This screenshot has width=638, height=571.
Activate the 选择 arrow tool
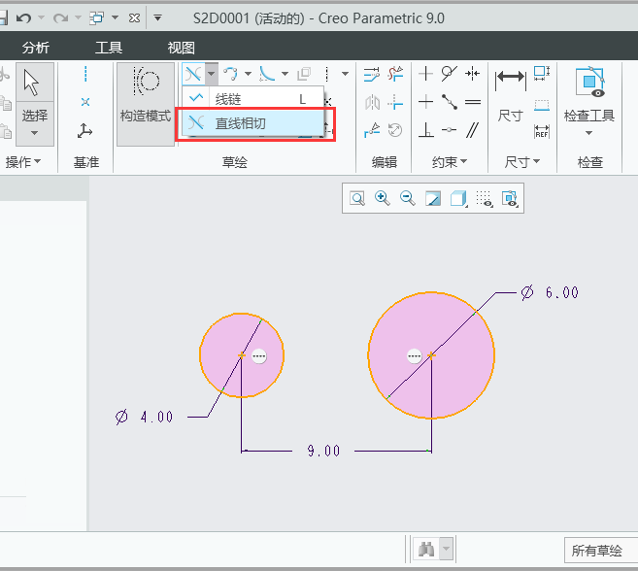click(x=35, y=83)
